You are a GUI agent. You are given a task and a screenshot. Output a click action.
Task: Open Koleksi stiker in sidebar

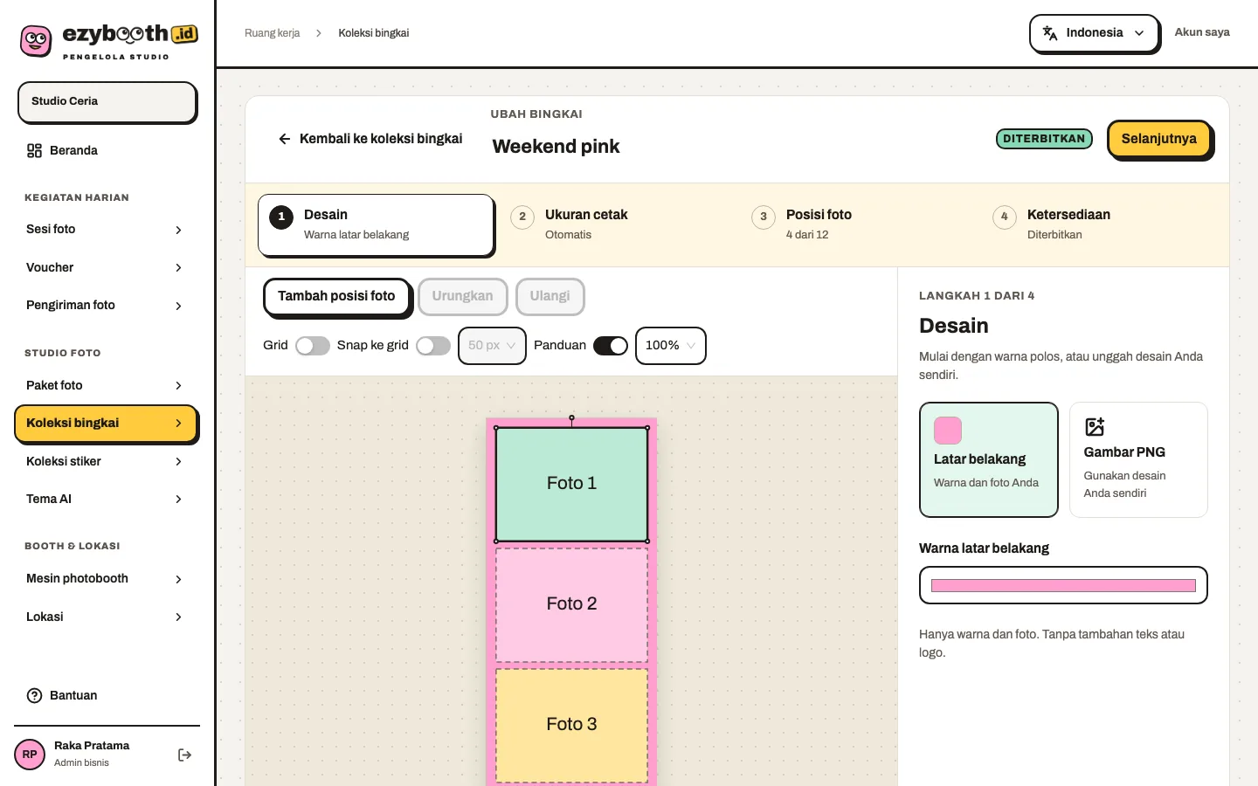coord(106,462)
